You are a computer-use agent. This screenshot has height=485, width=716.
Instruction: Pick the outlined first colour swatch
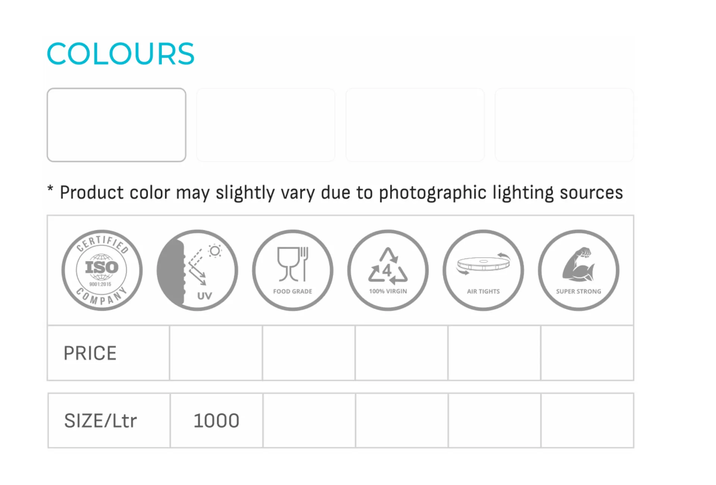pos(116,125)
